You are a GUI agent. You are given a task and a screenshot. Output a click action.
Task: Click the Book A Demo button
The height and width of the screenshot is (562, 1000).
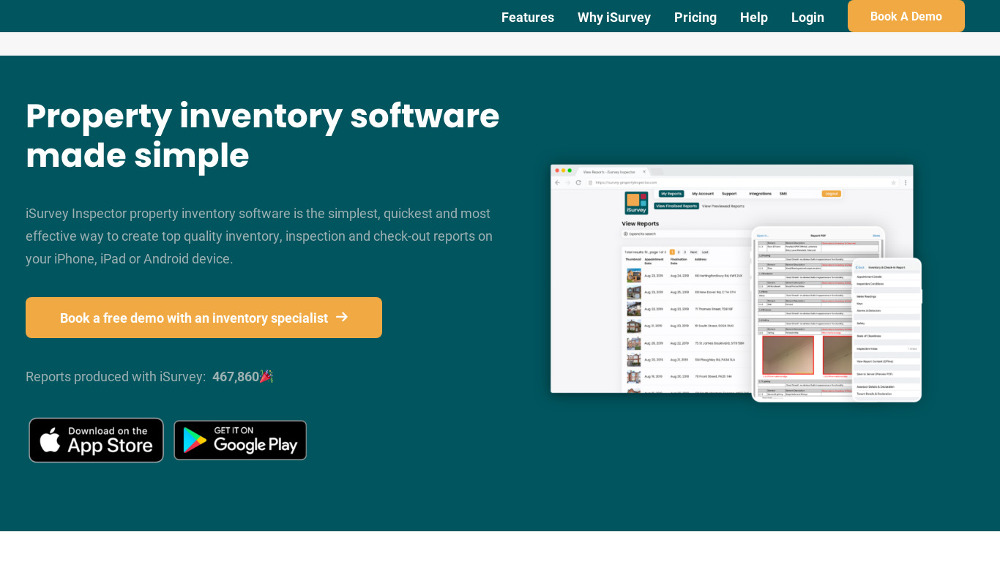[906, 16]
